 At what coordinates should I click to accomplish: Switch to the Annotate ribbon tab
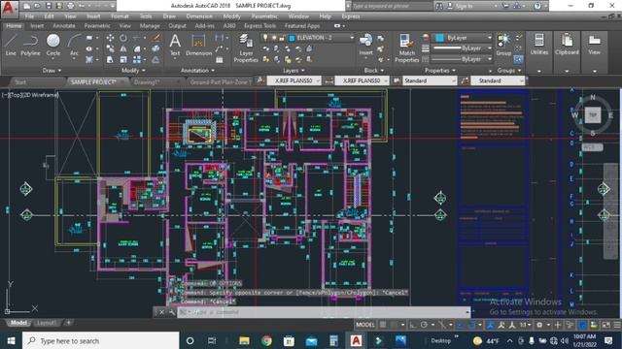pos(64,26)
